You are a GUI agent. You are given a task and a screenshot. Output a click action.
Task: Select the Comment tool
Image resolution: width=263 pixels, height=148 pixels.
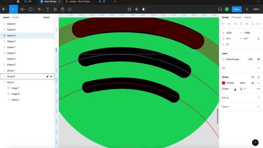click(69, 9)
